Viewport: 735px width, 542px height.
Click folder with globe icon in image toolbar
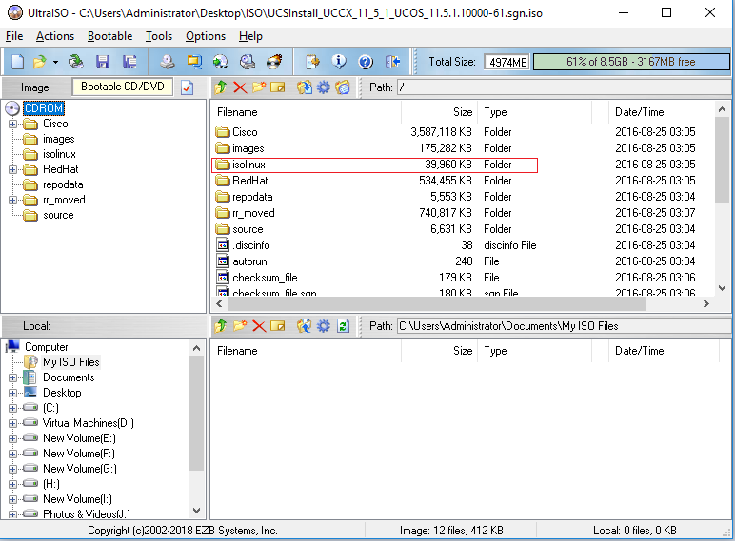pyautogui.click(x=343, y=87)
